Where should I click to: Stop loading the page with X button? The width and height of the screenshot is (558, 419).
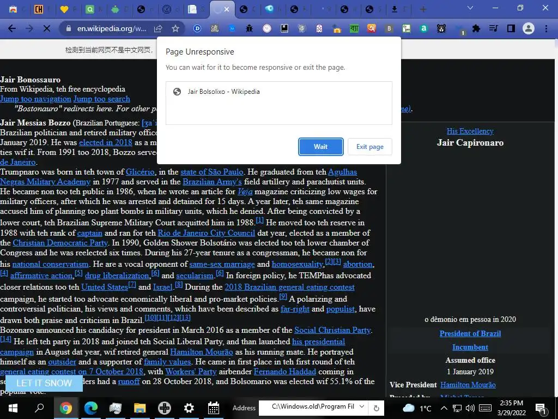click(47, 28)
